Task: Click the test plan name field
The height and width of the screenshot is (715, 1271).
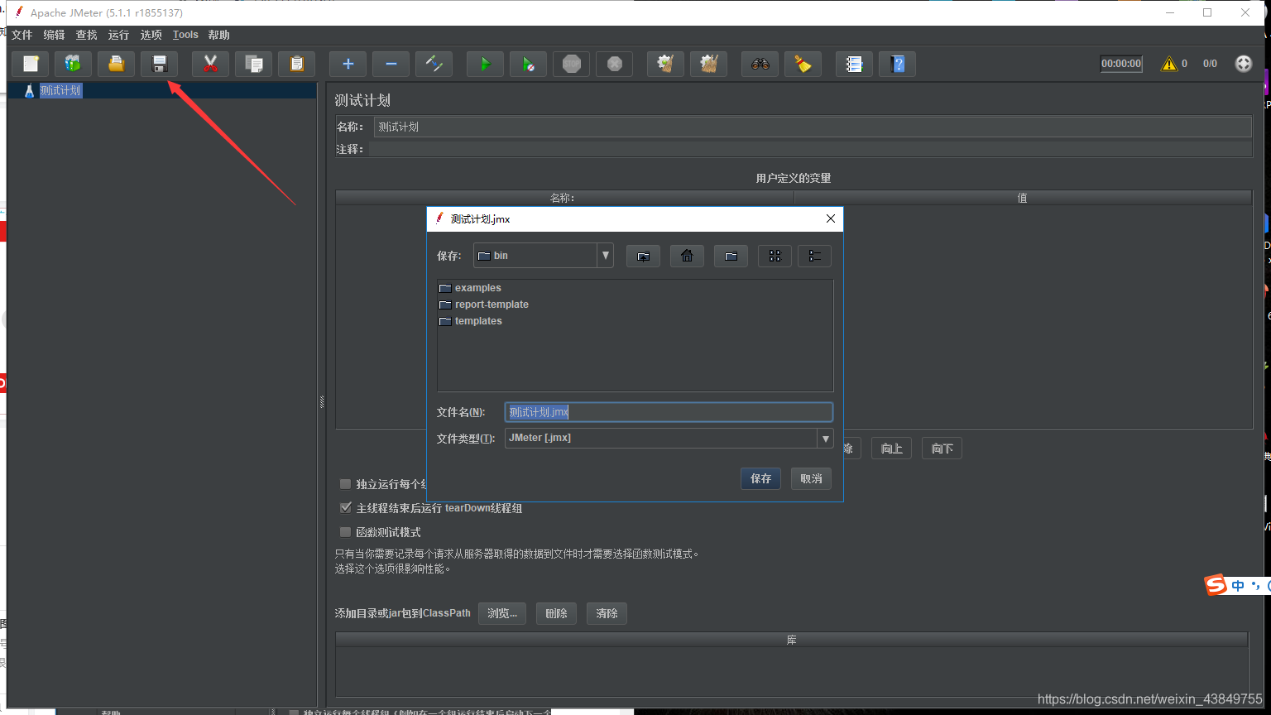Action: [x=813, y=127]
